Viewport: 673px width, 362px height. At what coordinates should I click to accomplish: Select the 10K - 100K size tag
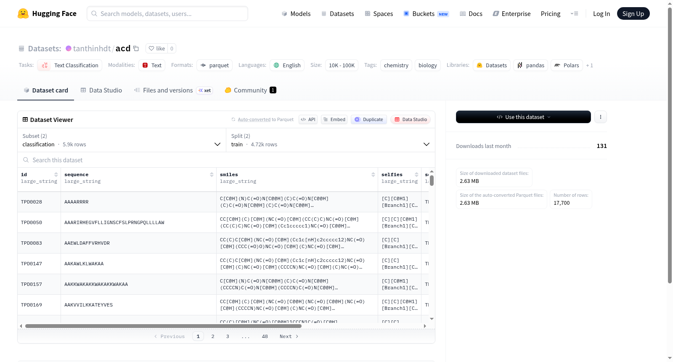click(x=342, y=65)
